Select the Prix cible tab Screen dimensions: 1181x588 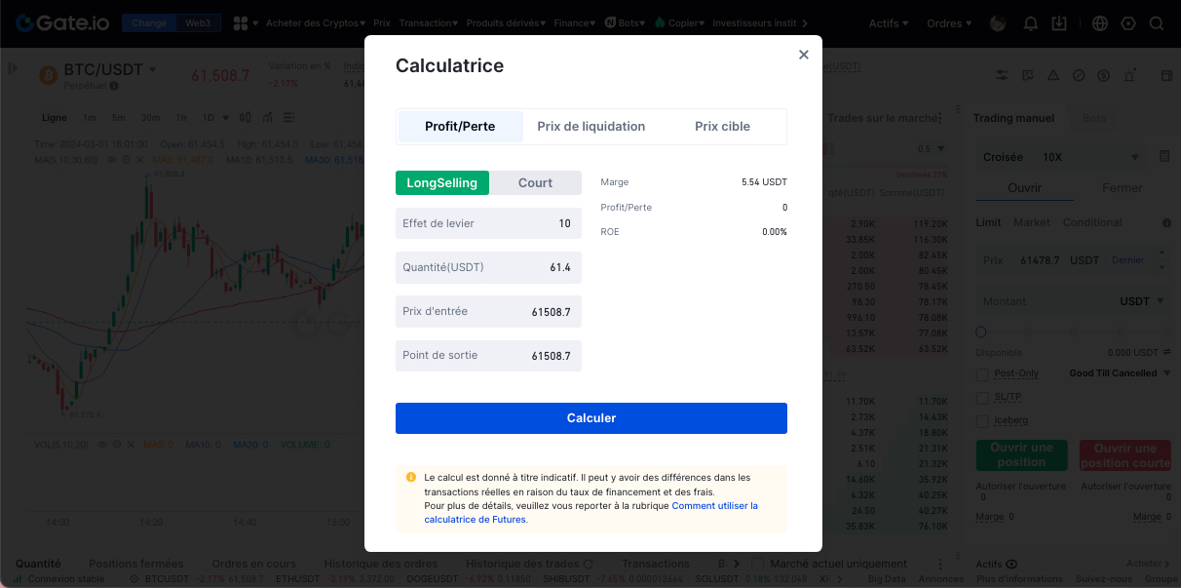(722, 127)
